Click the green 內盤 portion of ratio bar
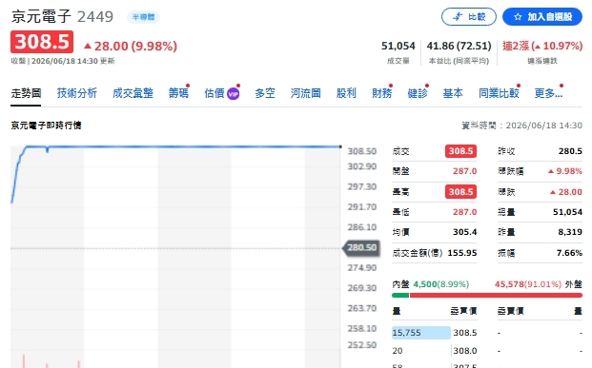Screen dimensions: 592x368 [x=400, y=296]
